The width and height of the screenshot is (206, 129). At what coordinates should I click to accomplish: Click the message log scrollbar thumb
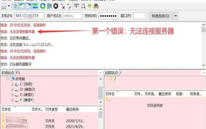click(x=204, y=30)
